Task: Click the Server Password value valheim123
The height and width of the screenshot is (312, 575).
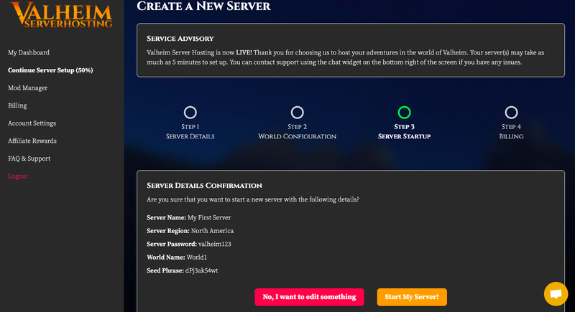Action: [x=214, y=244]
